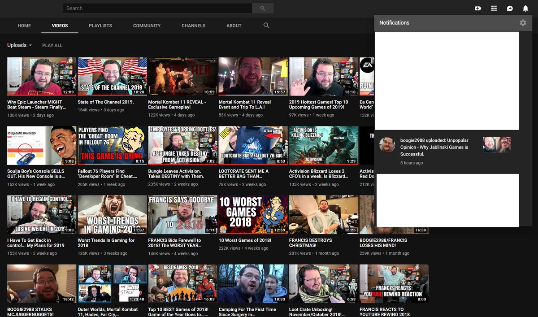
Task: Click '222K views • 4 weeks ago' text
Action: [x=243, y=248]
